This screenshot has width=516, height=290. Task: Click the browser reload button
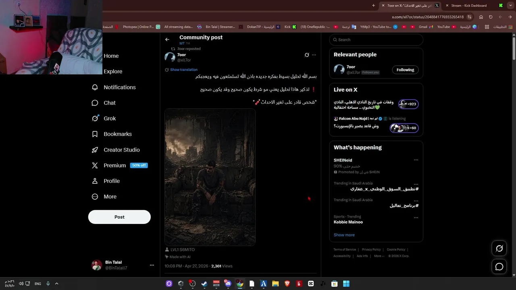(491, 17)
